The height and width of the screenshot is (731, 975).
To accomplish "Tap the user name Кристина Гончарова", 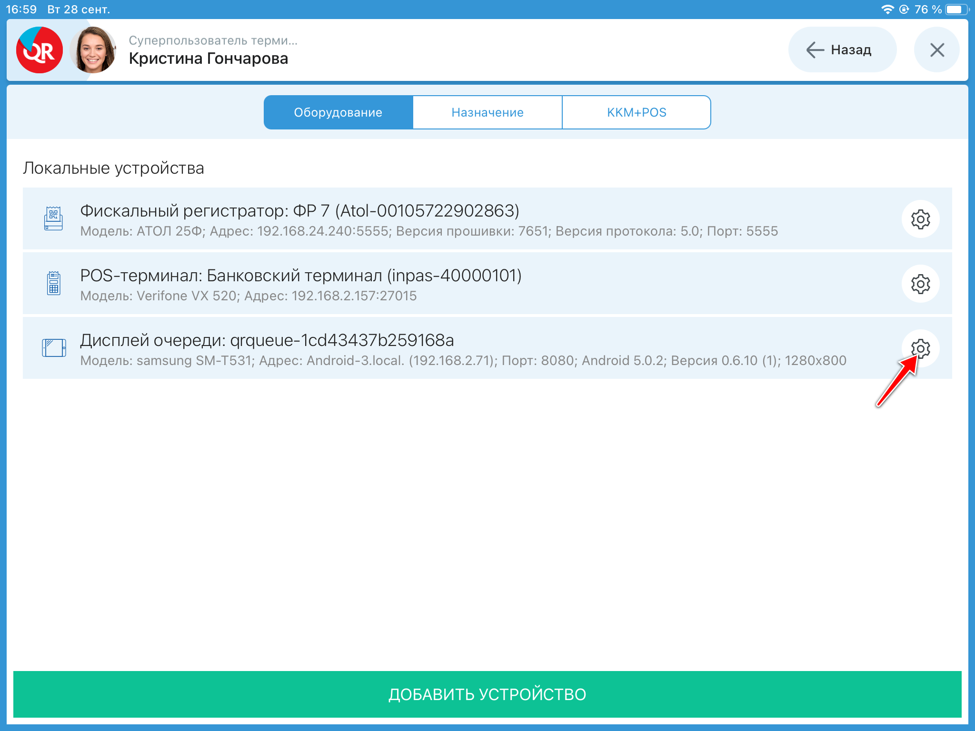I will coord(209,59).
